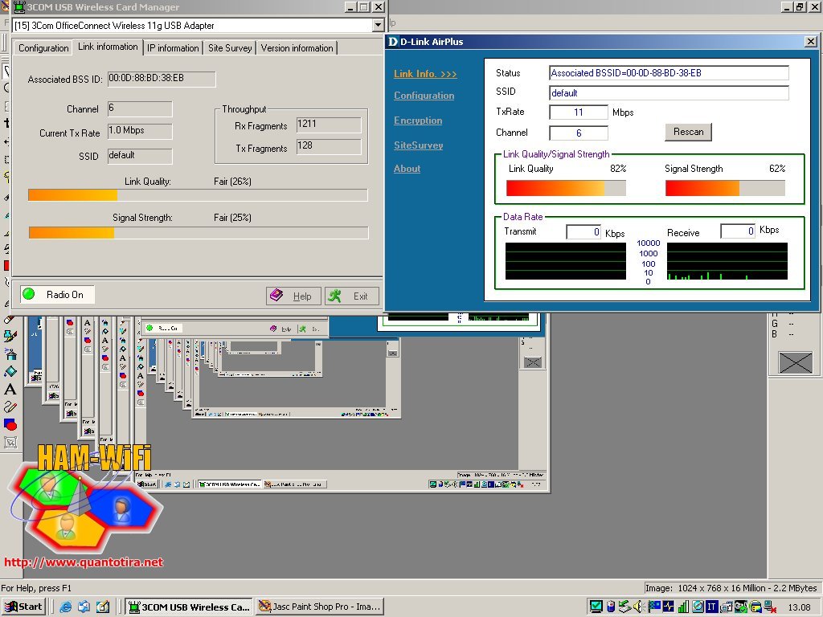Click the monitor checkmark tray icon
The image size is (823, 617).
pos(596,607)
